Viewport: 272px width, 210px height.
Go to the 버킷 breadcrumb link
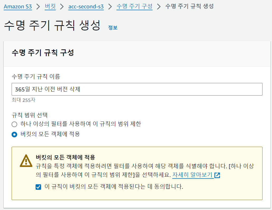pos(50,7)
